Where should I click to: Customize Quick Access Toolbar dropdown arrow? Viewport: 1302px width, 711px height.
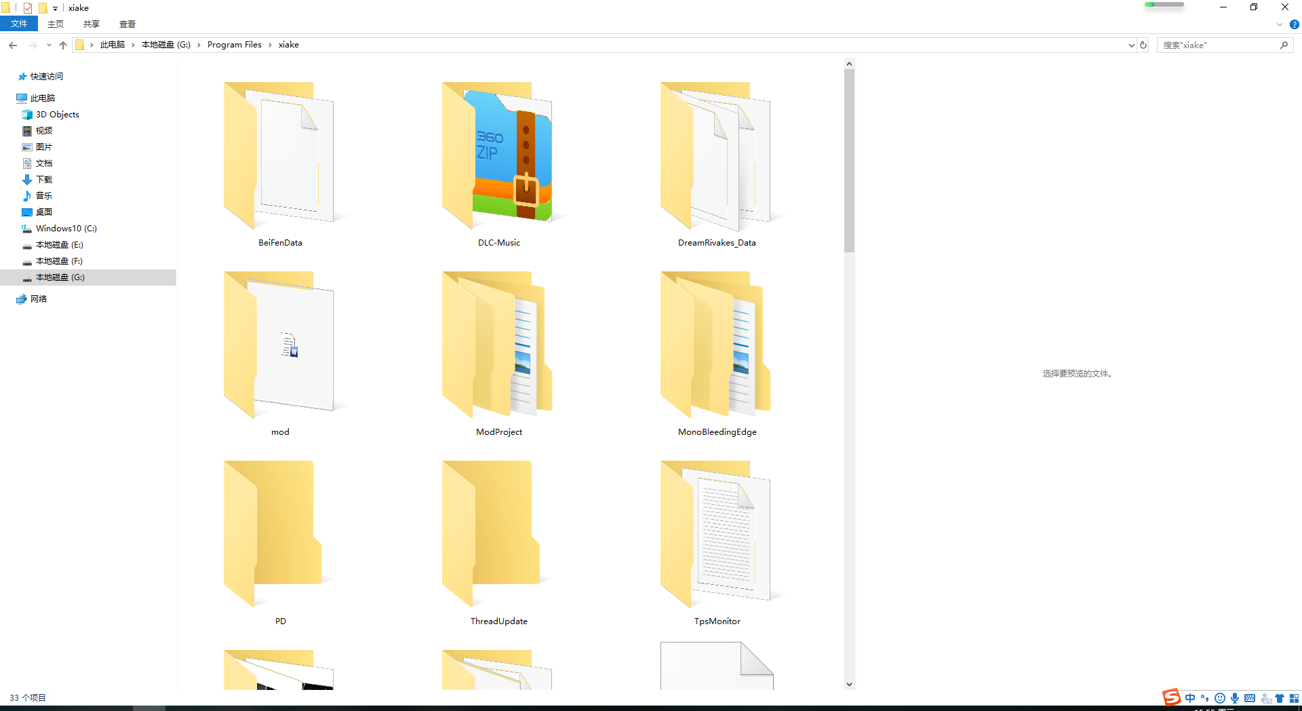(x=56, y=9)
